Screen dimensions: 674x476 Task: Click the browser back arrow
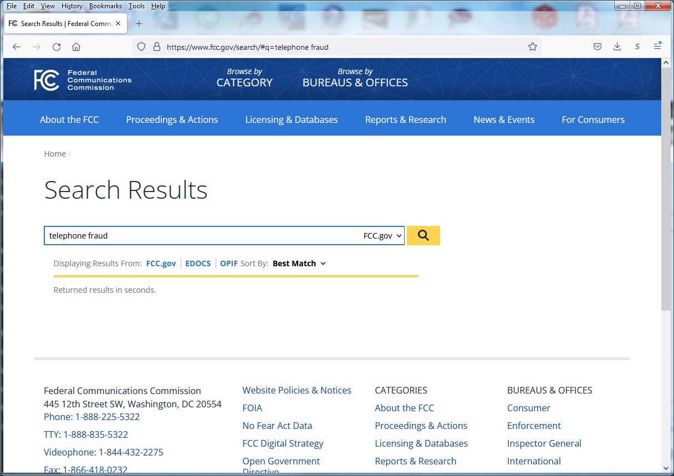coord(17,47)
